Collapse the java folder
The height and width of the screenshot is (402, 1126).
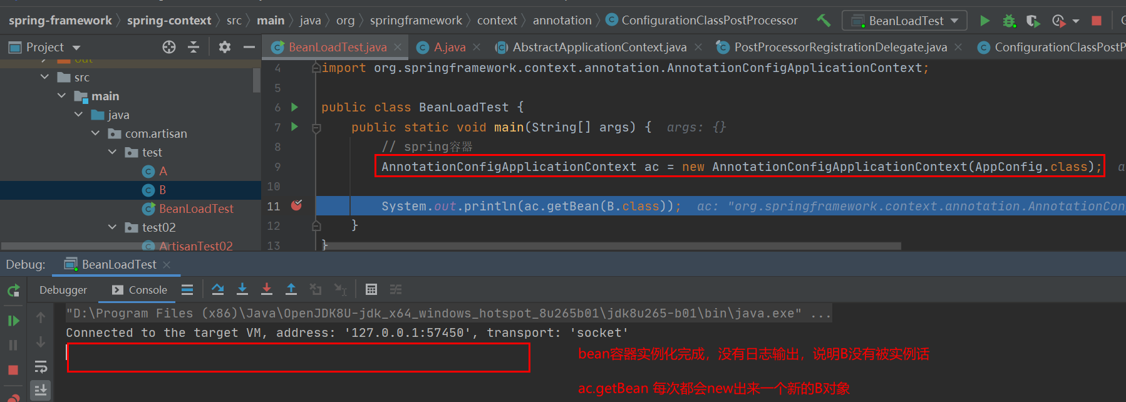click(78, 115)
